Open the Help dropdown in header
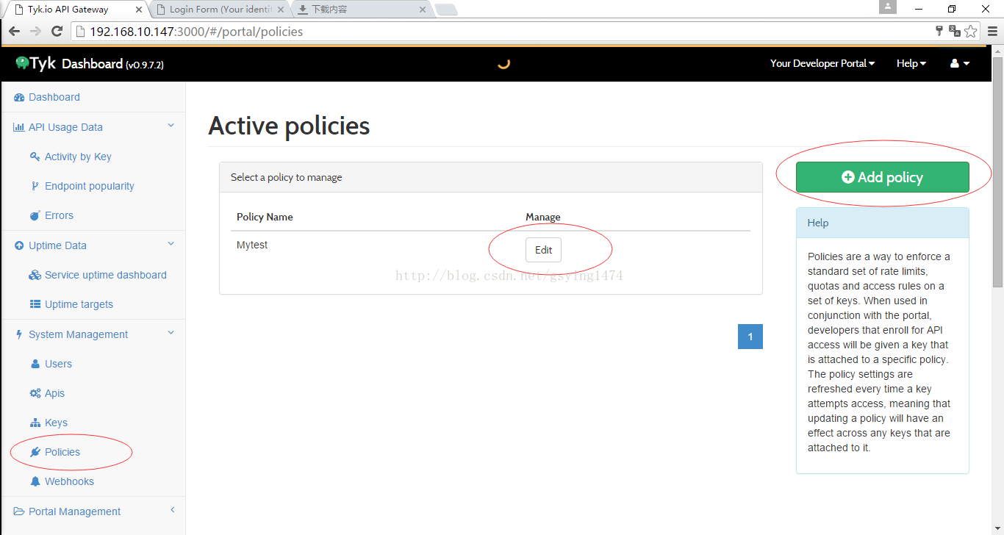Screen dimensions: 1004x535 pos(911,64)
